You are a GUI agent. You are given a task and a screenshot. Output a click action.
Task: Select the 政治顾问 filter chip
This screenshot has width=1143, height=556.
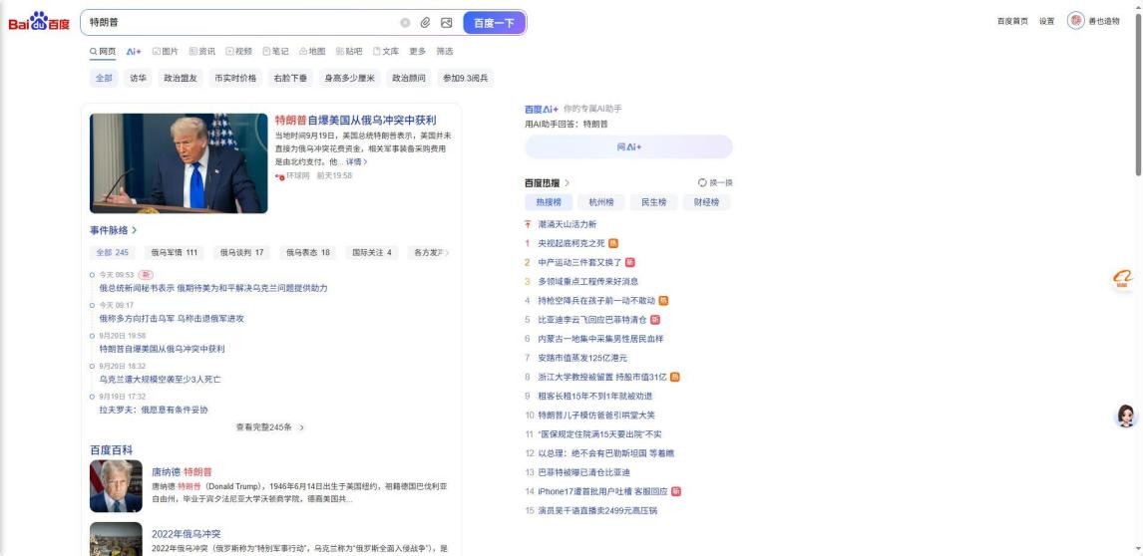coord(409,78)
